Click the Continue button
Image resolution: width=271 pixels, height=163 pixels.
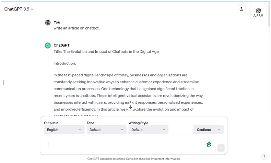(x=204, y=130)
